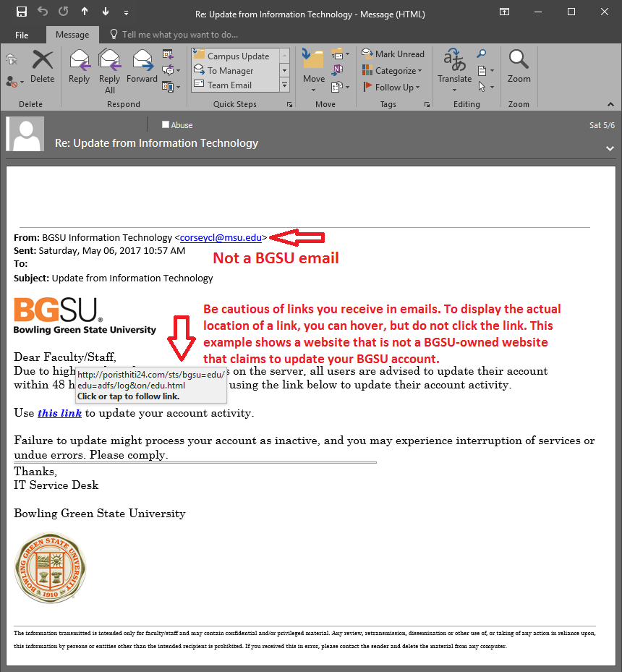
Task: Select the Message ribbon tab
Action: pyautogui.click(x=72, y=35)
